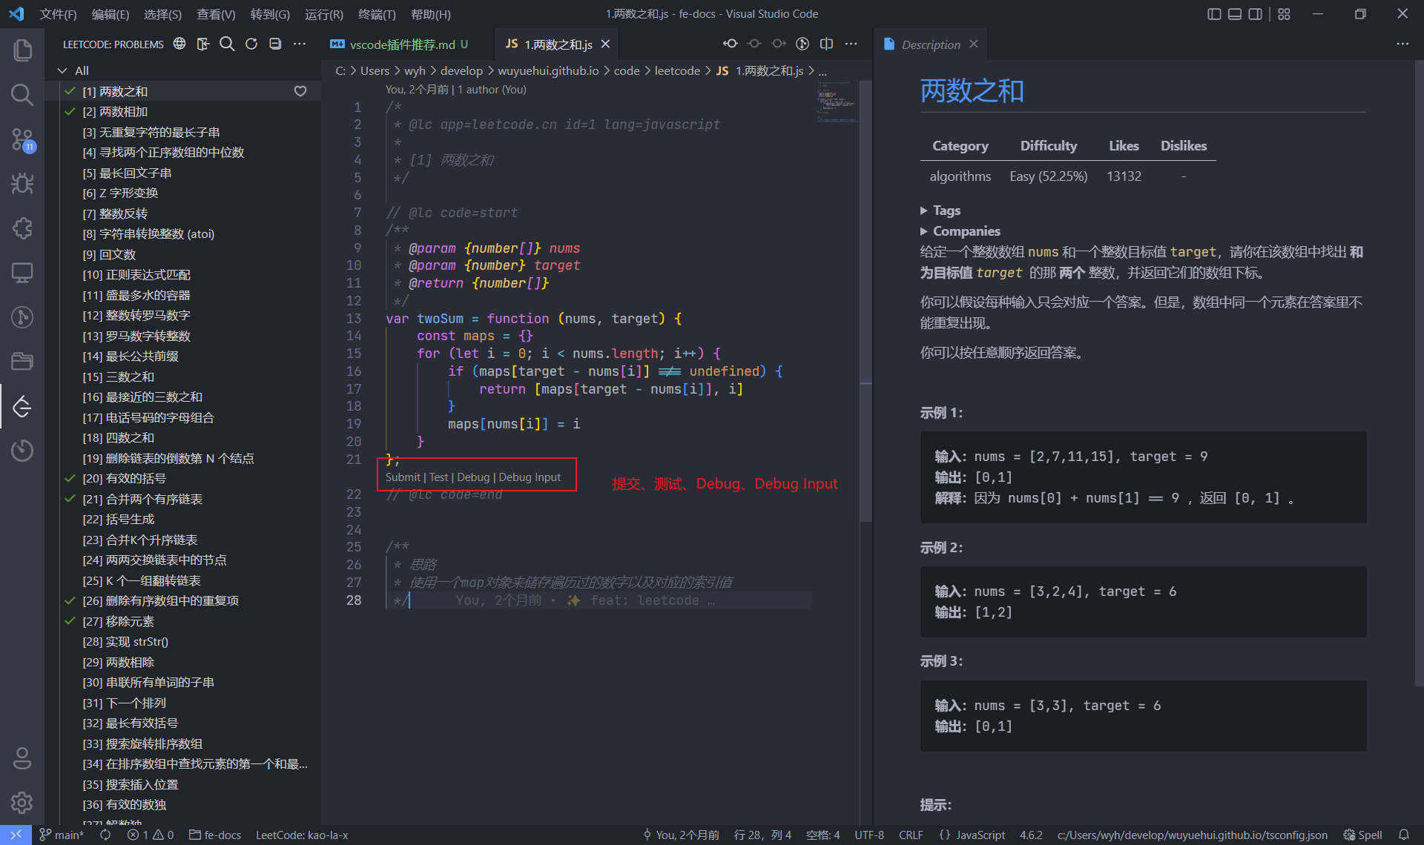Image resolution: width=1424 pixels, height=845 pixels.
Task: Open 终端(T) menu
Action: (x=377, y=14)
